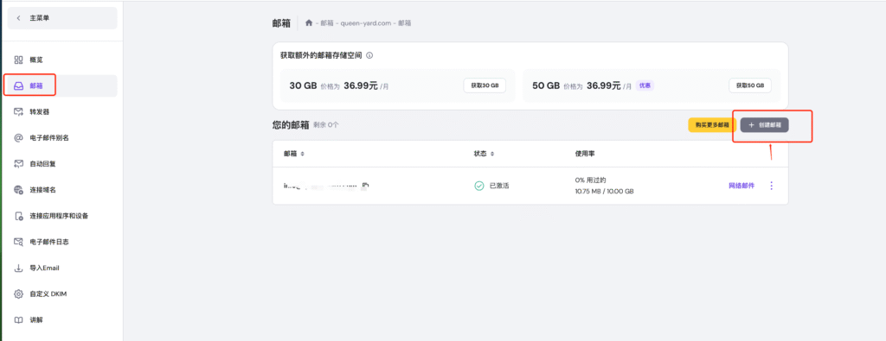This screenshot has width=886, height=341.
Task: Click the 电子邮件日志 mail search icon
Action: (19, 242)
